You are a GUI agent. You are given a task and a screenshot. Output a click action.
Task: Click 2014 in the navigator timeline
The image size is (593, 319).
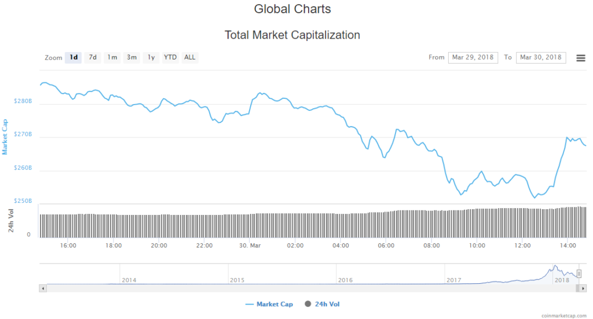click(129, 280)
